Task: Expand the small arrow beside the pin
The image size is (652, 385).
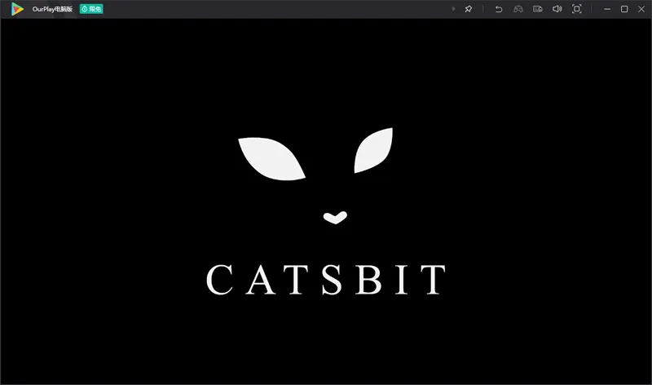Action: [x=454, y=9]
